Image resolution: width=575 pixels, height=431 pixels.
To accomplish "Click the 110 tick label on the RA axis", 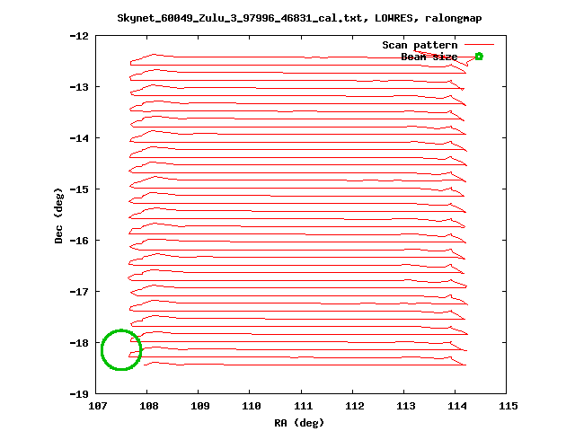I will coord(252,406).
